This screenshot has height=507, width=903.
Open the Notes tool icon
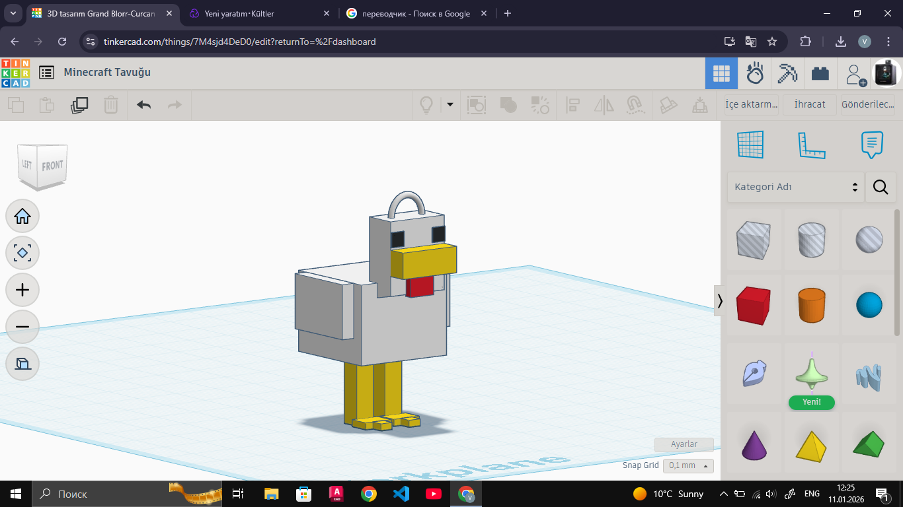click(872, 145)
